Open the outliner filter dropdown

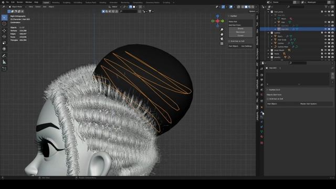327,7
